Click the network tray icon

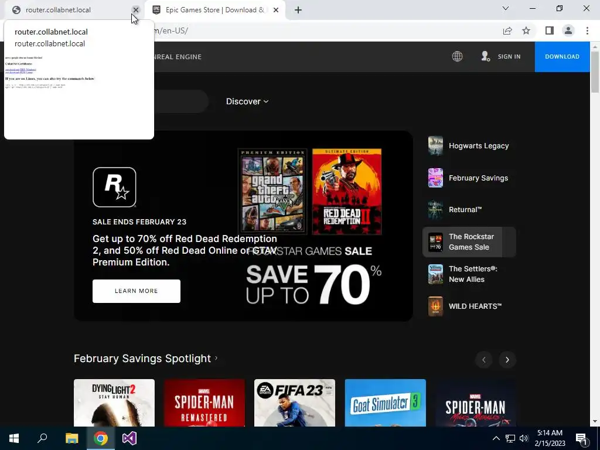pyautogui.click(x=510, y=438)
